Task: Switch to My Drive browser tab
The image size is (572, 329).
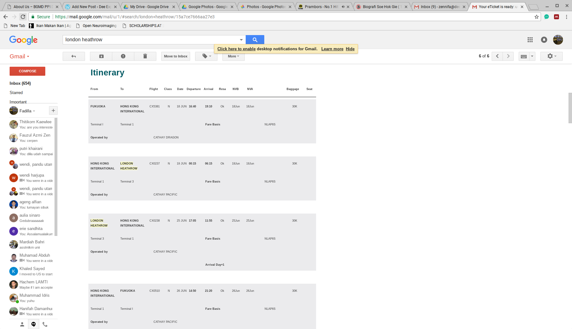Action: coord(149,7)
